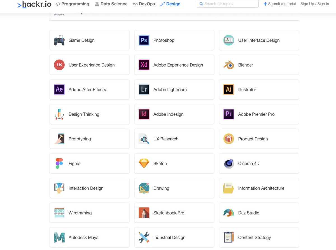Click the Interaction Design icon

(x=59, y=188)
